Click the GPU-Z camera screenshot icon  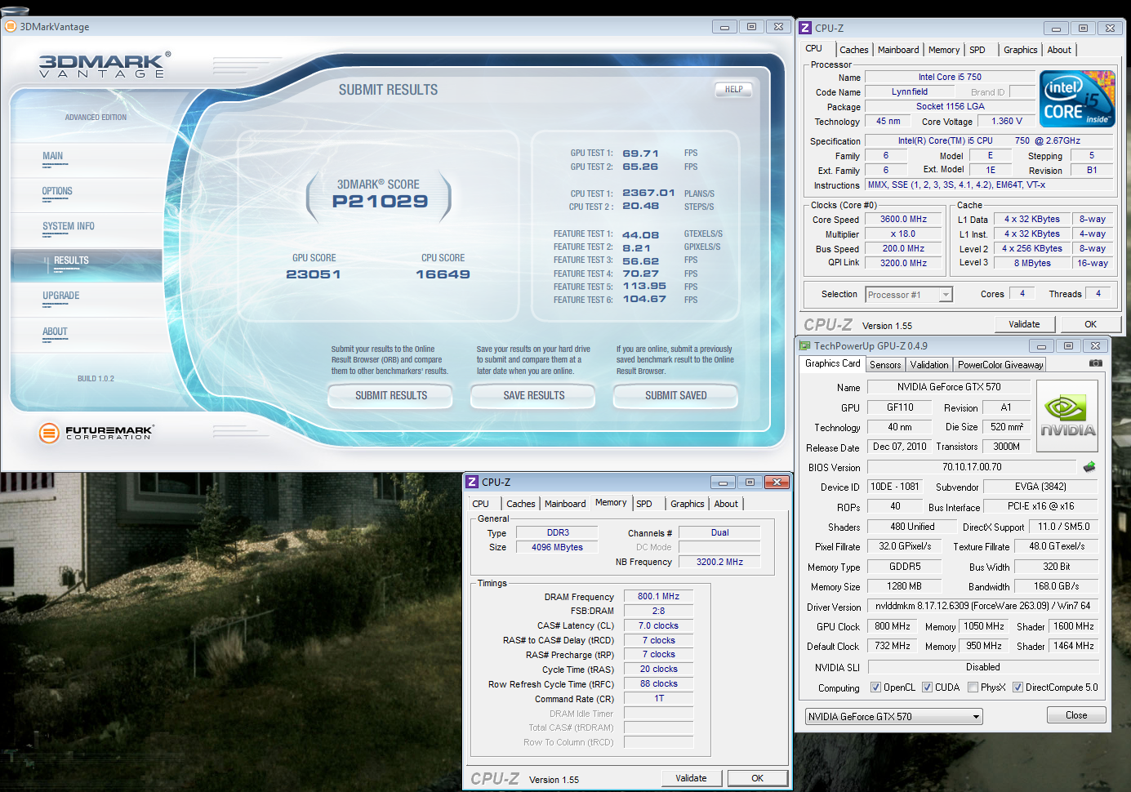click(1096, 363)
